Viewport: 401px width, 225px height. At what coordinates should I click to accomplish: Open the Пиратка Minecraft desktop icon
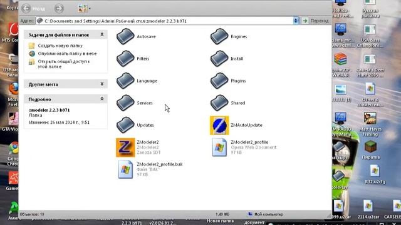[370, 147]
